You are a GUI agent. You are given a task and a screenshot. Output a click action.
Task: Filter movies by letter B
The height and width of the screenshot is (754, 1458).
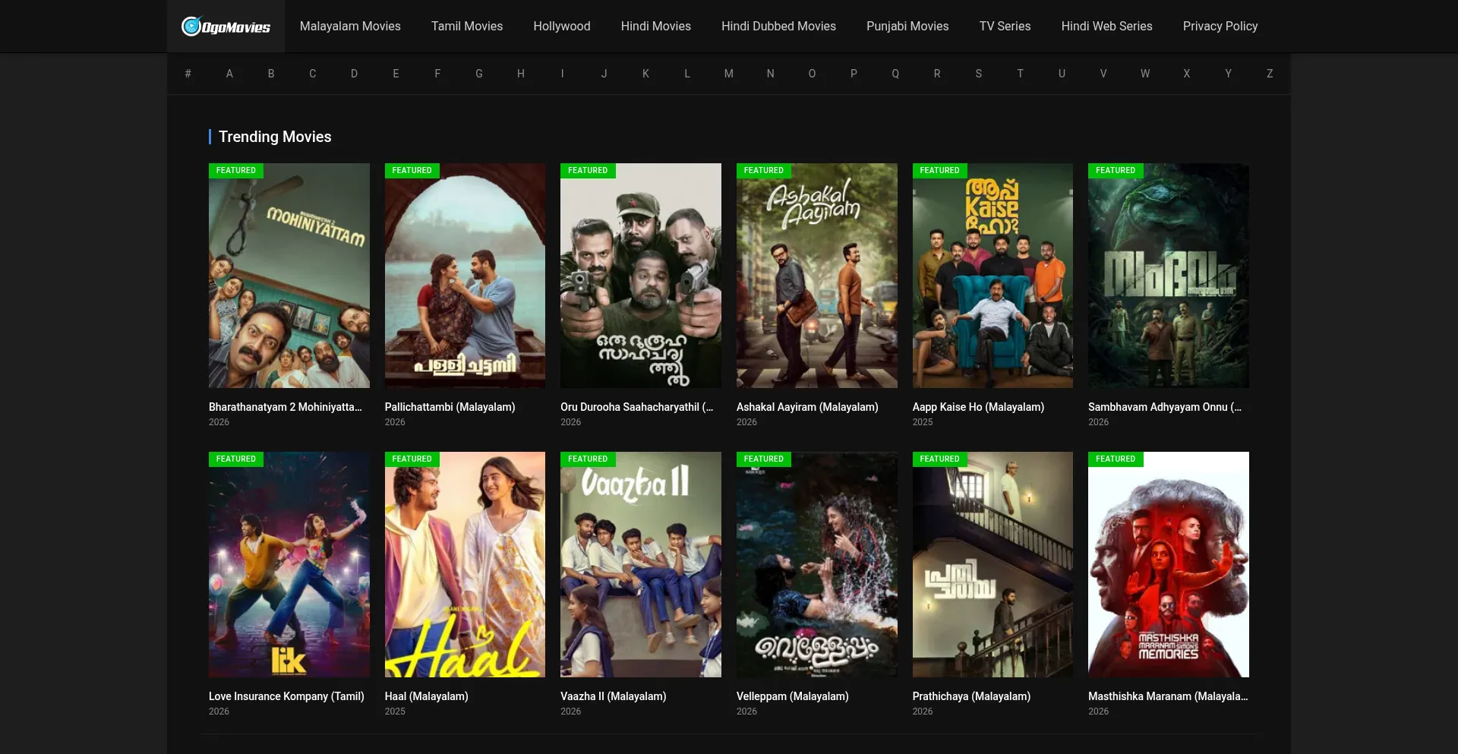point(271,74)
